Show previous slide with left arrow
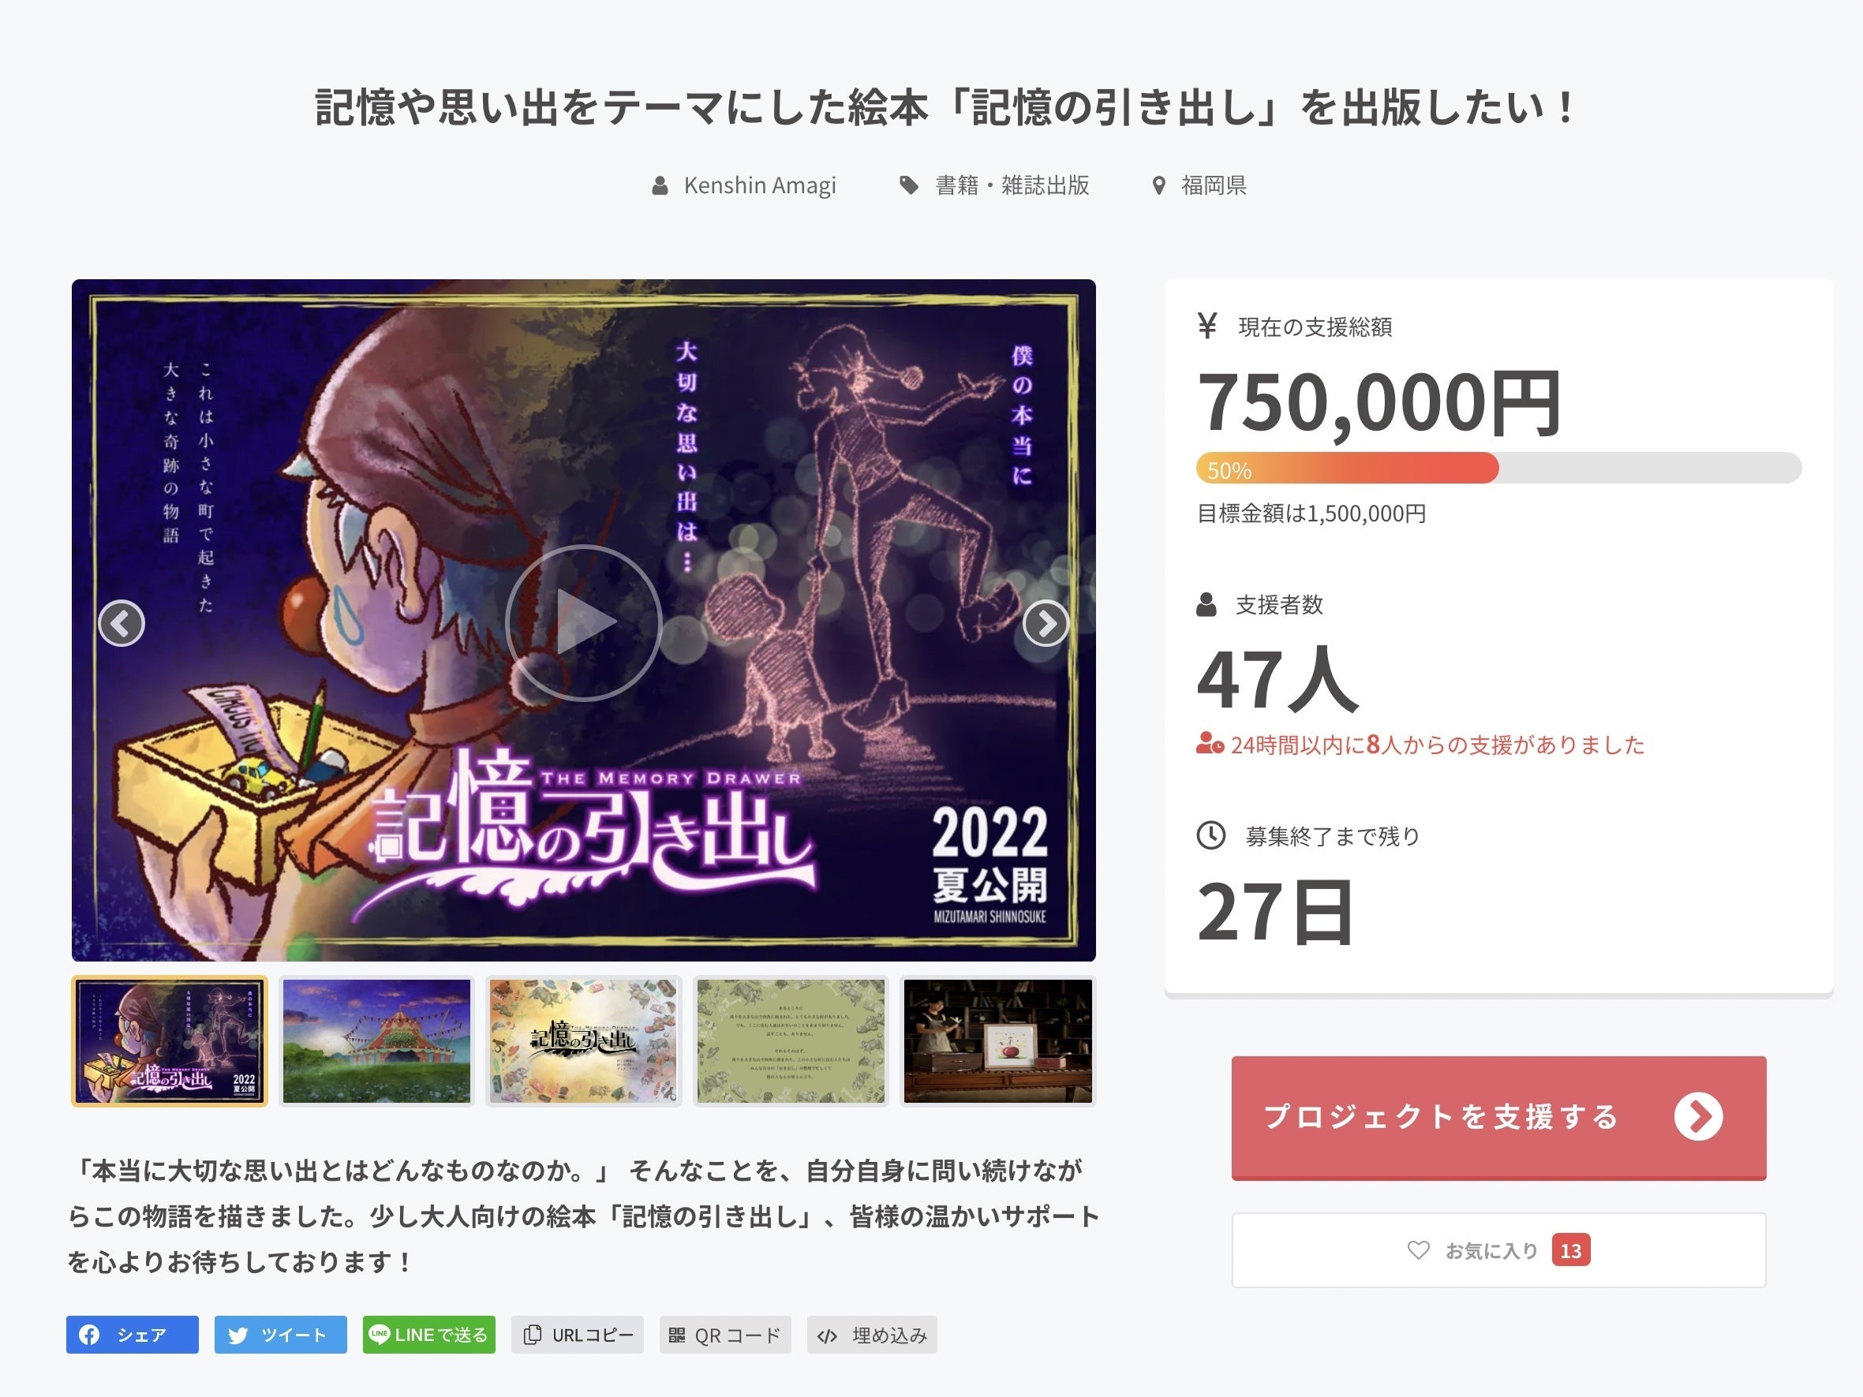This screenshot has width=1863, height=1397. [122, 623]
